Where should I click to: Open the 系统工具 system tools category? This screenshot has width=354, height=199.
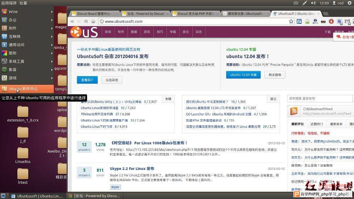click(27, 61)
